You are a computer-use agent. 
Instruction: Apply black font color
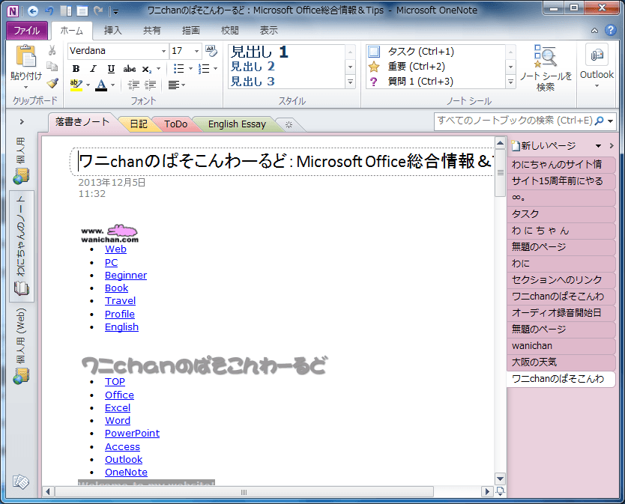point(101,85)
